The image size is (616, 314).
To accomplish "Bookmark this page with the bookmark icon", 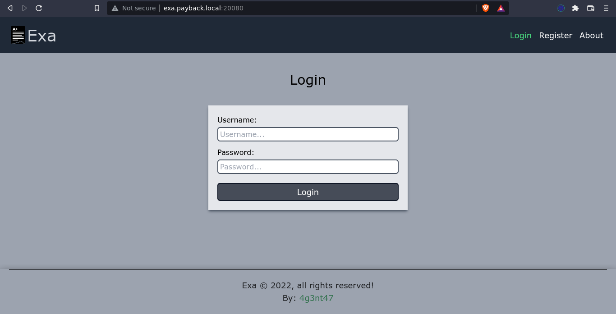I will pyautogui.click(x=97, y=8).
